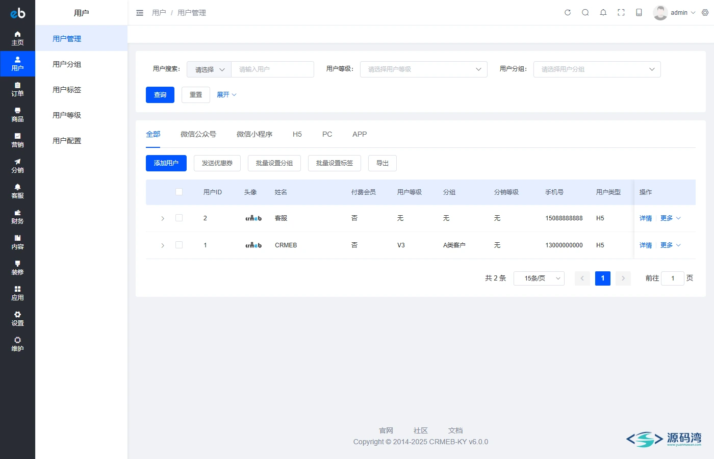Open the 用户等级 level dropdown
Viewport: 714px width, 459px height.
[x=424, y=69]
